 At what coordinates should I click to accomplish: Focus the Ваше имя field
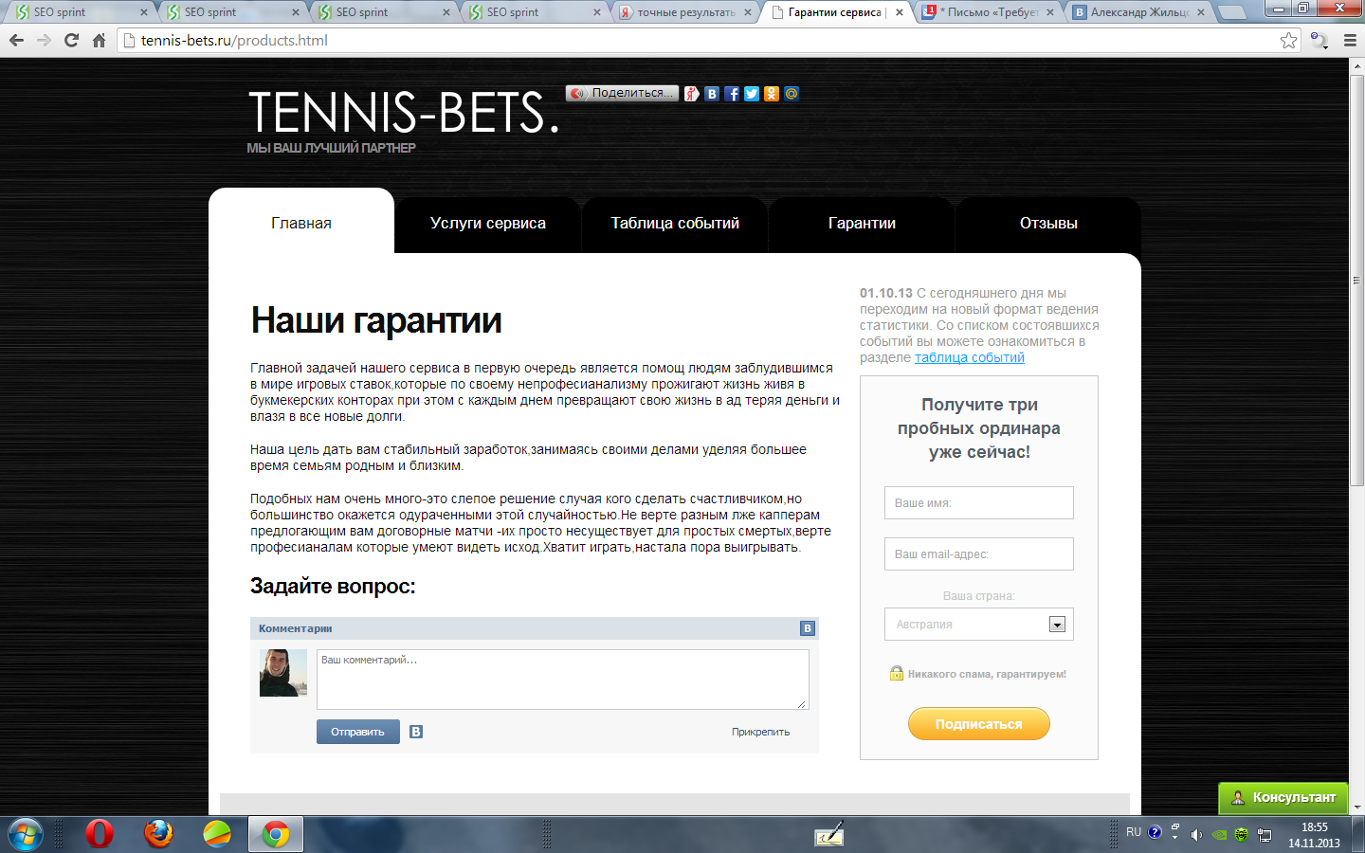point(979,503)
